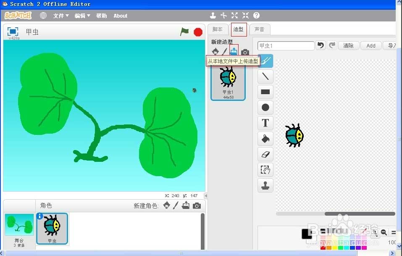Select the Duplicate stamp tool in top bar
The width and height of the screenshot is (402, 256).
point(213,16)
